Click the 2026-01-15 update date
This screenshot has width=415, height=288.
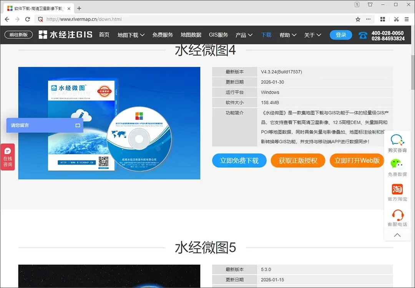[x=272, y=280]
